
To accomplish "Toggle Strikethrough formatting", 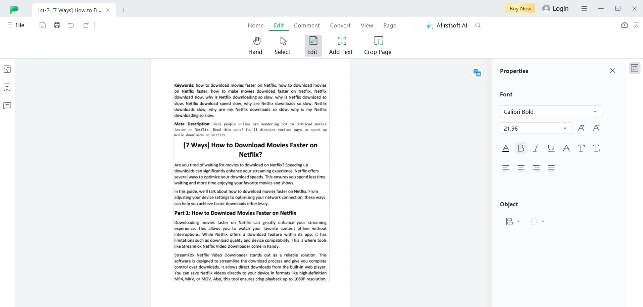I will tap(566, 148).
